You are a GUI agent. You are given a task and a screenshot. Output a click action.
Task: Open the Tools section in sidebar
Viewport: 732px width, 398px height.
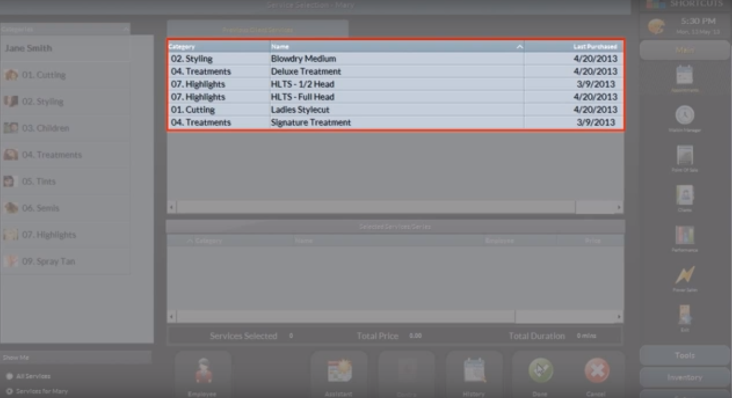(x=685, y=355)
